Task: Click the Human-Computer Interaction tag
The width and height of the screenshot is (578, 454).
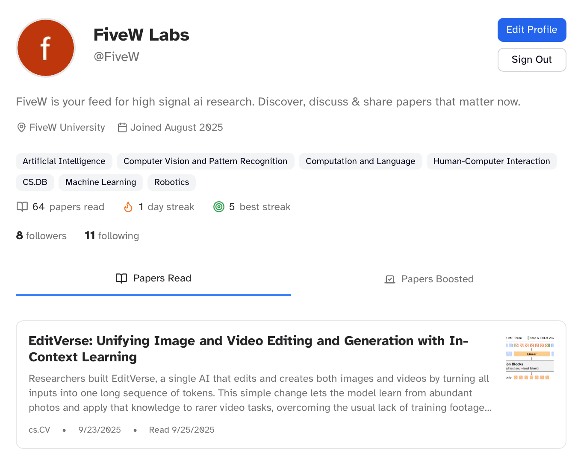Action: 491,161
